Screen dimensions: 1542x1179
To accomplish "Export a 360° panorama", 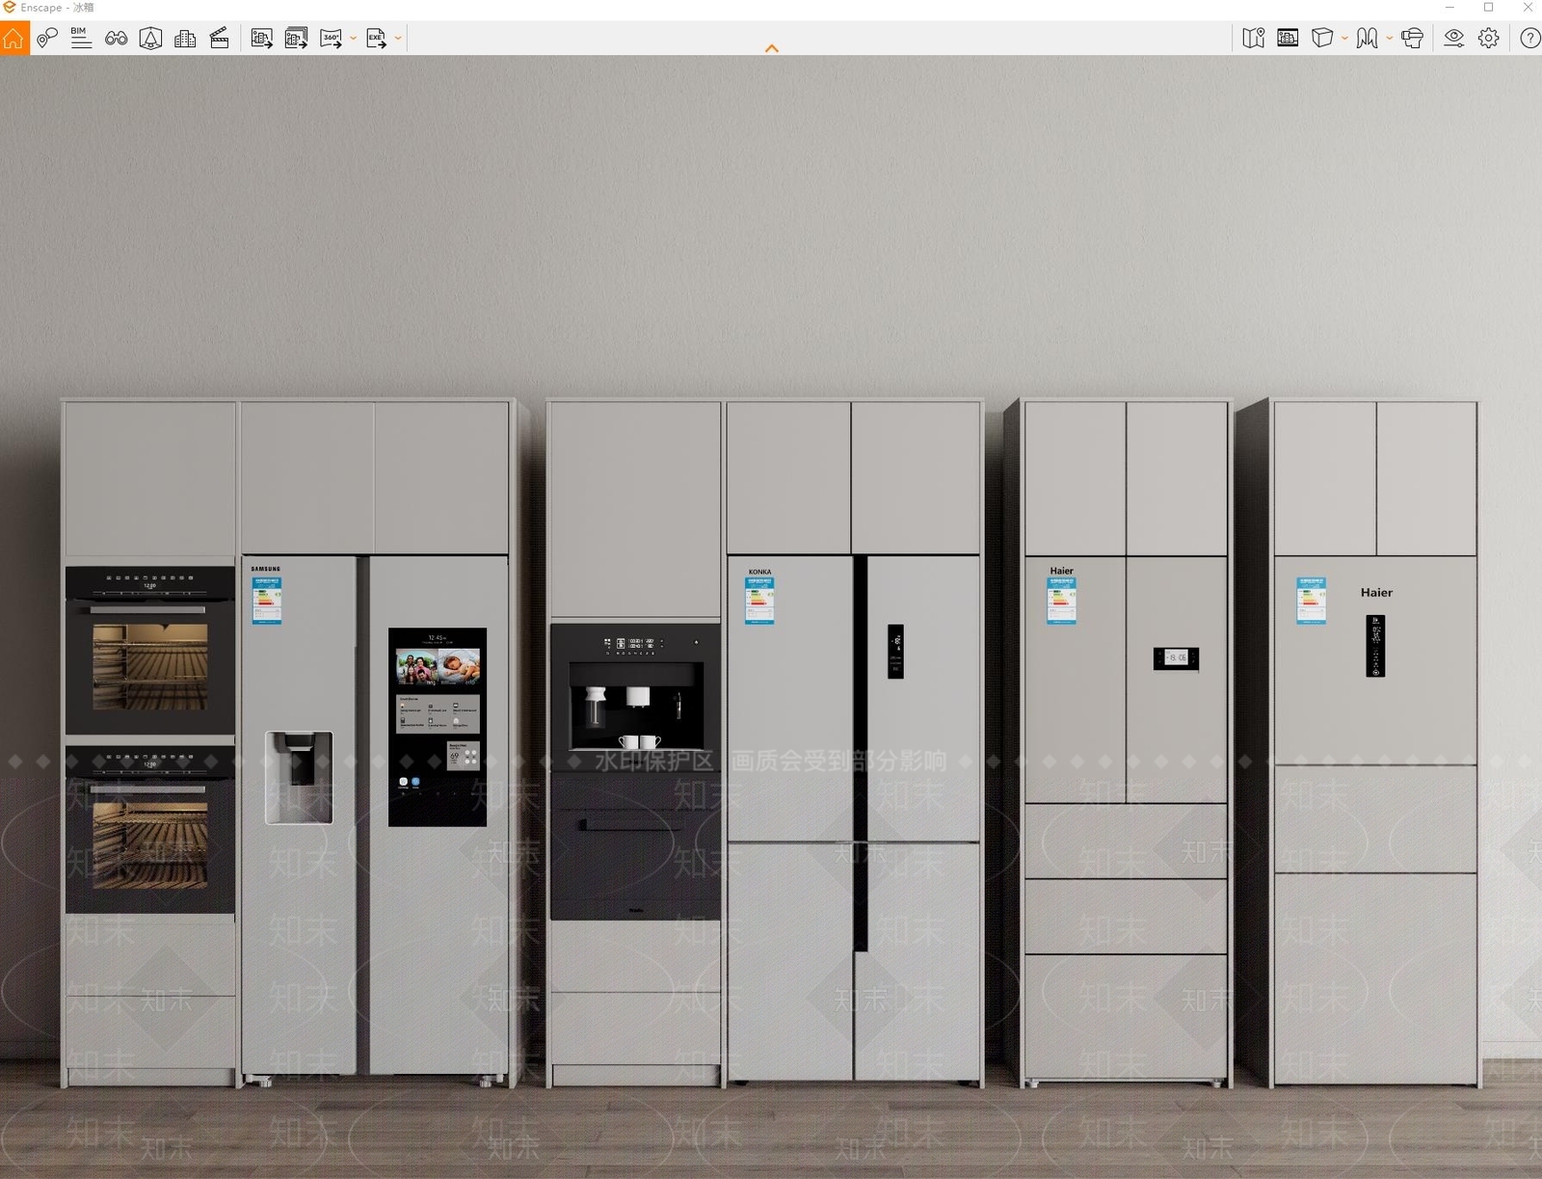I will click(331, 39).
